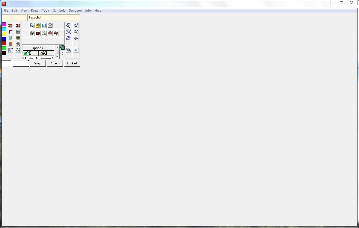359x228 pixels.
Task: Print the drawing with printer icon
Action: tap(50, 26)
